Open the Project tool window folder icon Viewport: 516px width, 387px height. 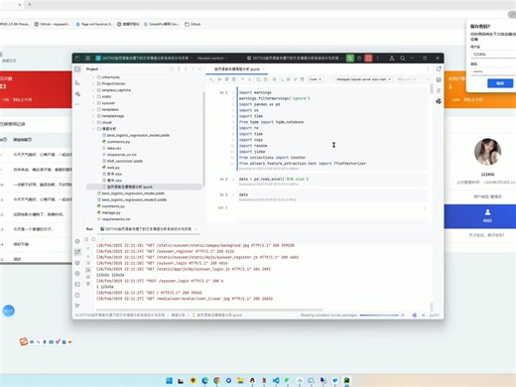point(77,69)
